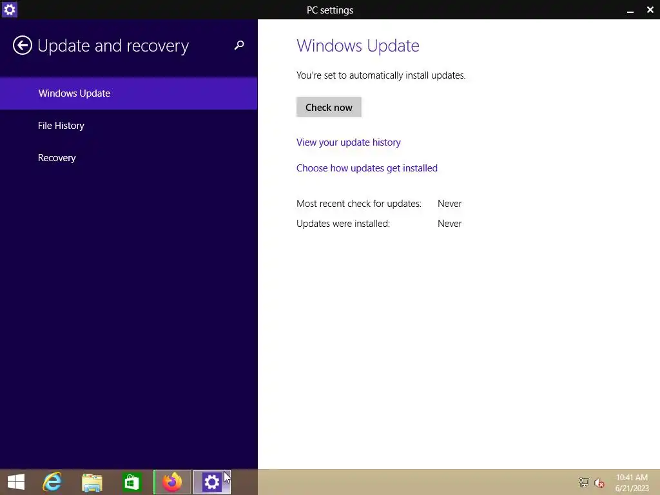Open File Explorer from the taskbar
Viewport: 660px width, 495px height.
click(x=92, y=482)
